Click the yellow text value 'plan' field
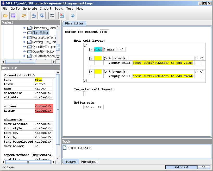 click(39, 80)
